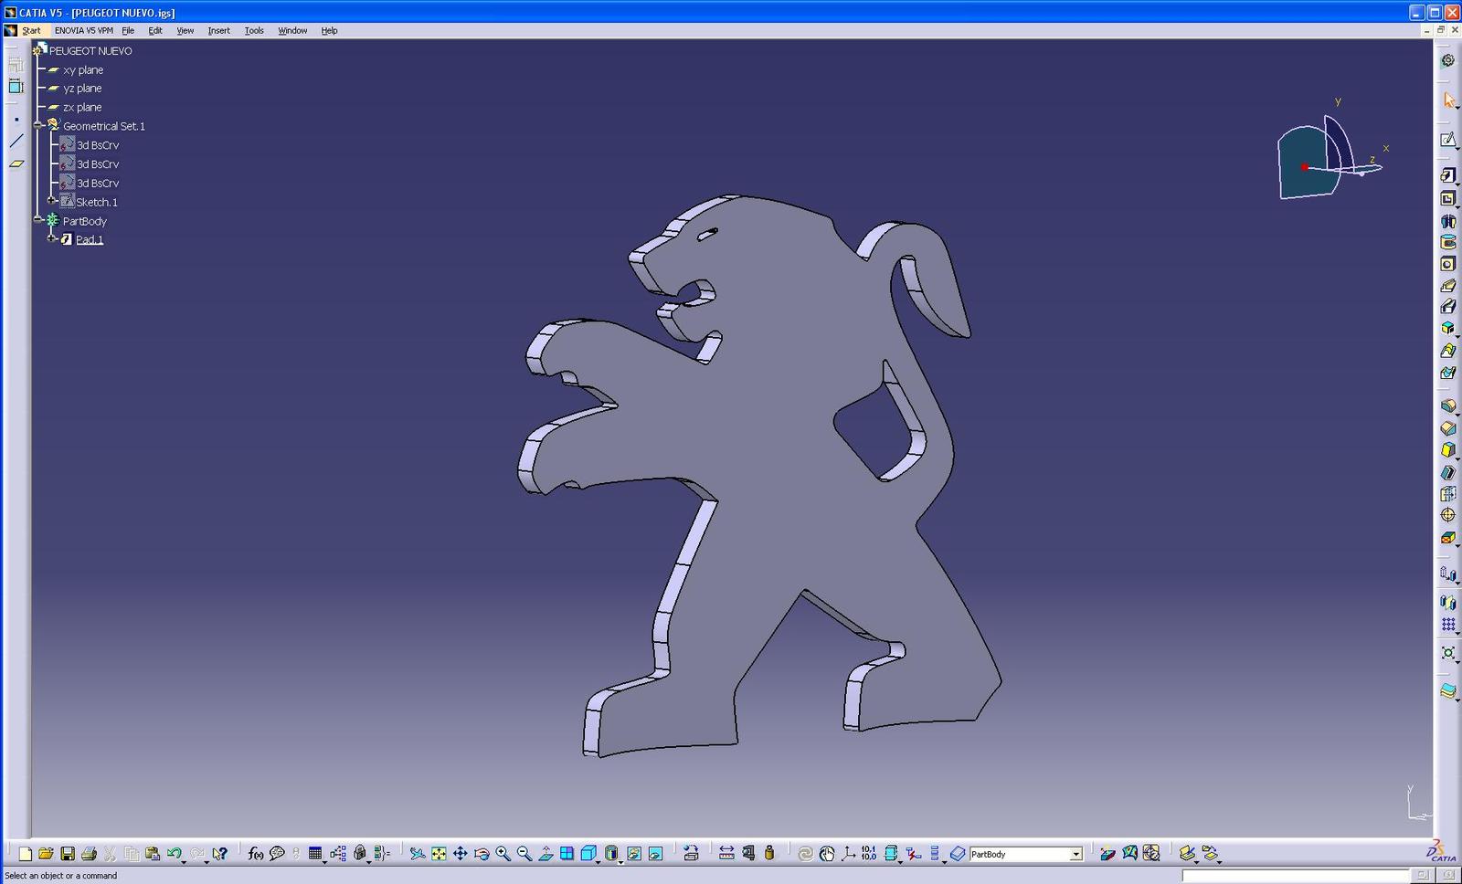1462x884 pixels.
Task: Click the Pad tool in right toolbar
Action: coord(1448,175)
